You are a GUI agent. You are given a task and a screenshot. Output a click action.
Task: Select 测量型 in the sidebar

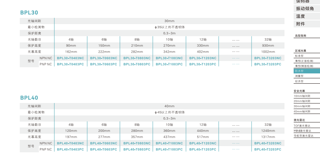pyautogui.click(x=299, y=76)
